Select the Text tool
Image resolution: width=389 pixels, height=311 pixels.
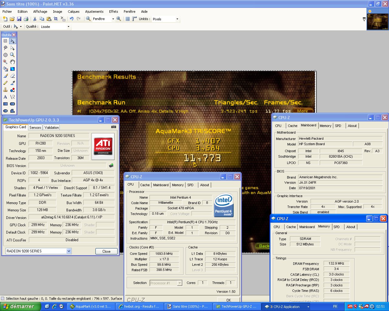click(x=5, y=97)
